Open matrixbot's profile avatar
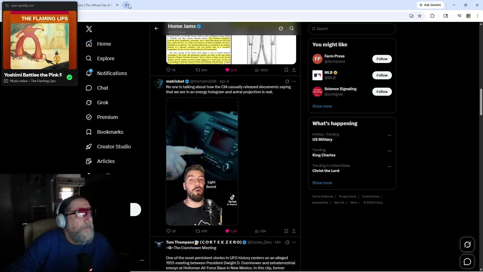The width and height of the screenshot is (483, 272). point(159,83)
